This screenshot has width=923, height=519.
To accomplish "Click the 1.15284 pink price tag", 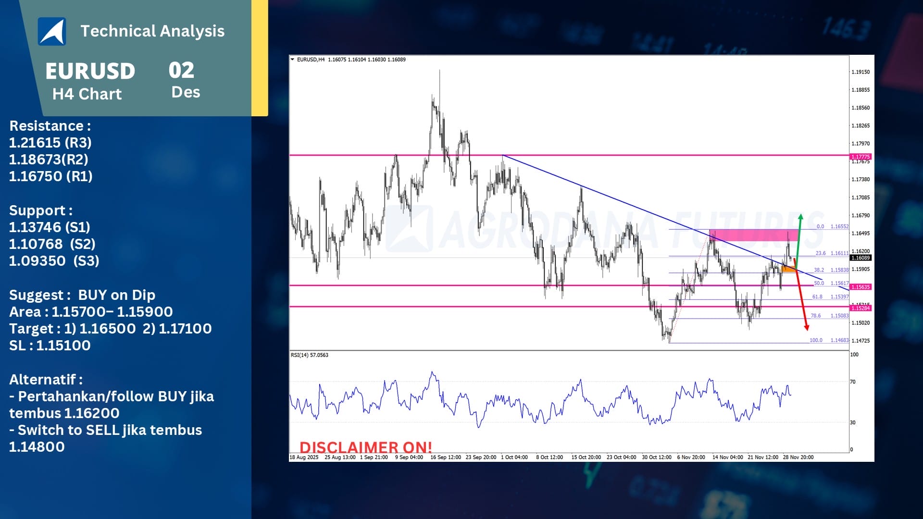I will 861,308.
